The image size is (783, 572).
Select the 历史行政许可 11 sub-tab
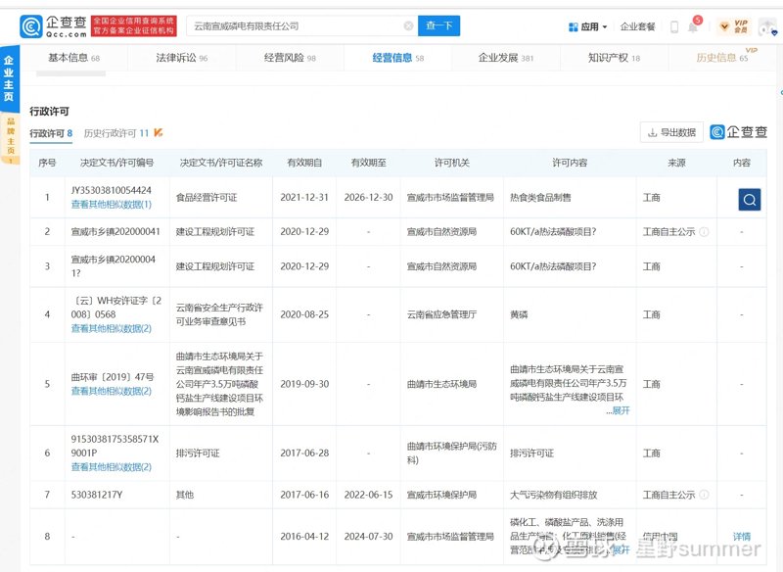pyautogui.click(x=116, y=133)
